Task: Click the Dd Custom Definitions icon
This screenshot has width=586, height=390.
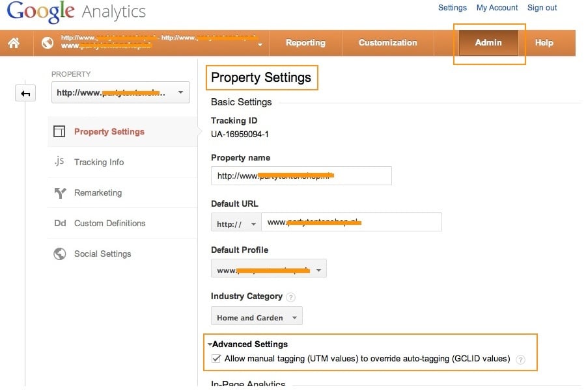Action: click(x=59, y=223)
